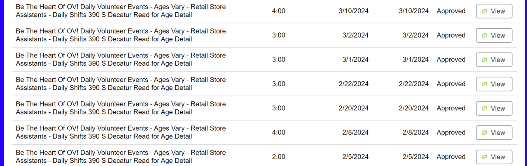View the 2/5/2024 two-hour entry

(494, 157)
